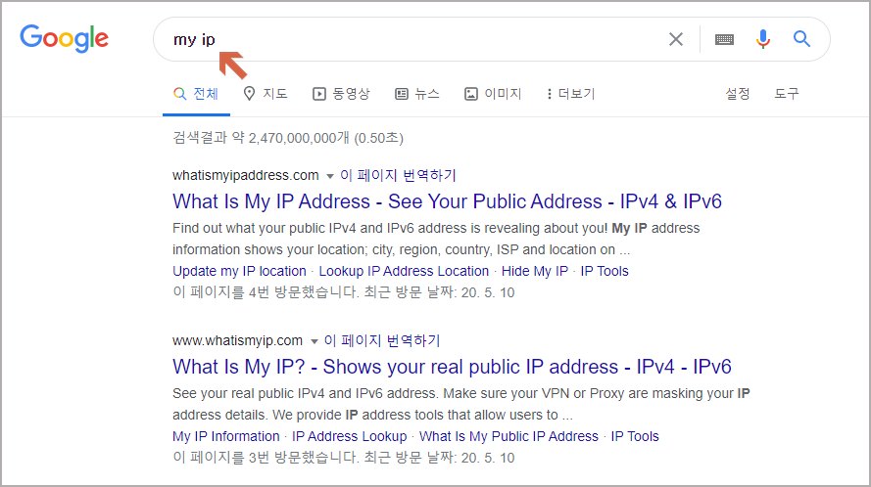Viewport: 871px width, 487px height.
Task: Expand dropdown arrow next to whatismyipaddress.com
Action: pyautogui.click(x=329, y=176)
